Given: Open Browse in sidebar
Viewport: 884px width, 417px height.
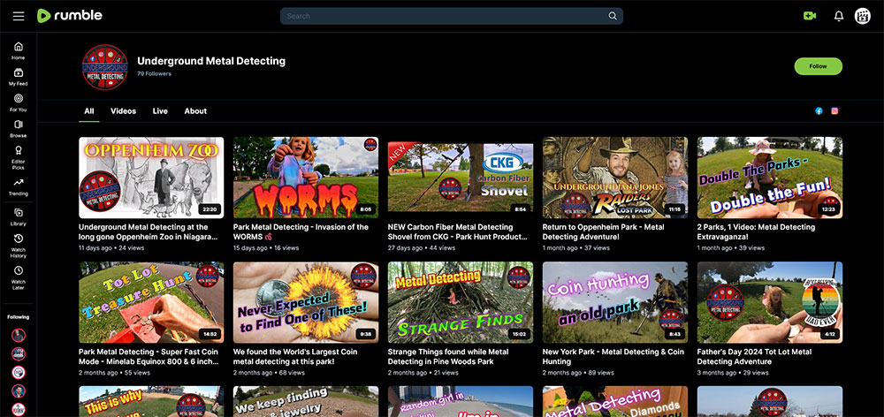Looking at the screenshot, I should point(18,128).
